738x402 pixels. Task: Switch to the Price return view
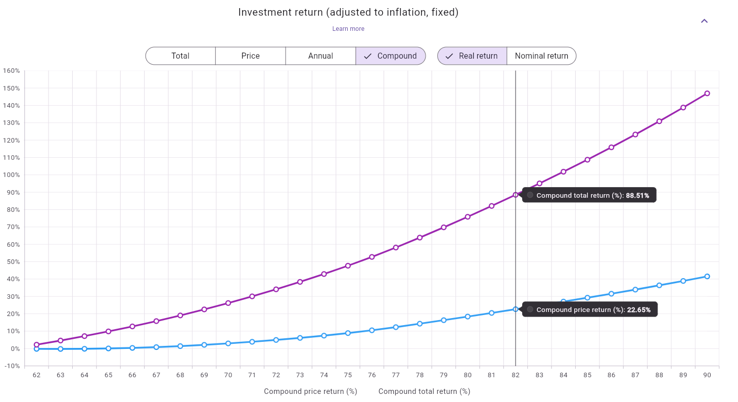coord(250,56)
